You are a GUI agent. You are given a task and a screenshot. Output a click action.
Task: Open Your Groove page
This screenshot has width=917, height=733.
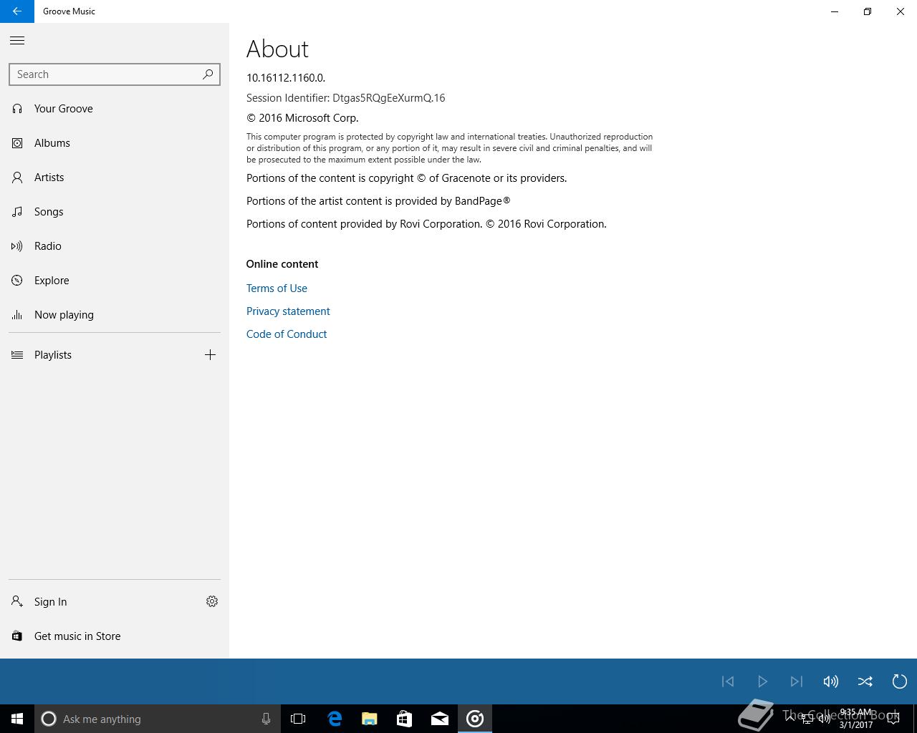click(x=115, y=109)
